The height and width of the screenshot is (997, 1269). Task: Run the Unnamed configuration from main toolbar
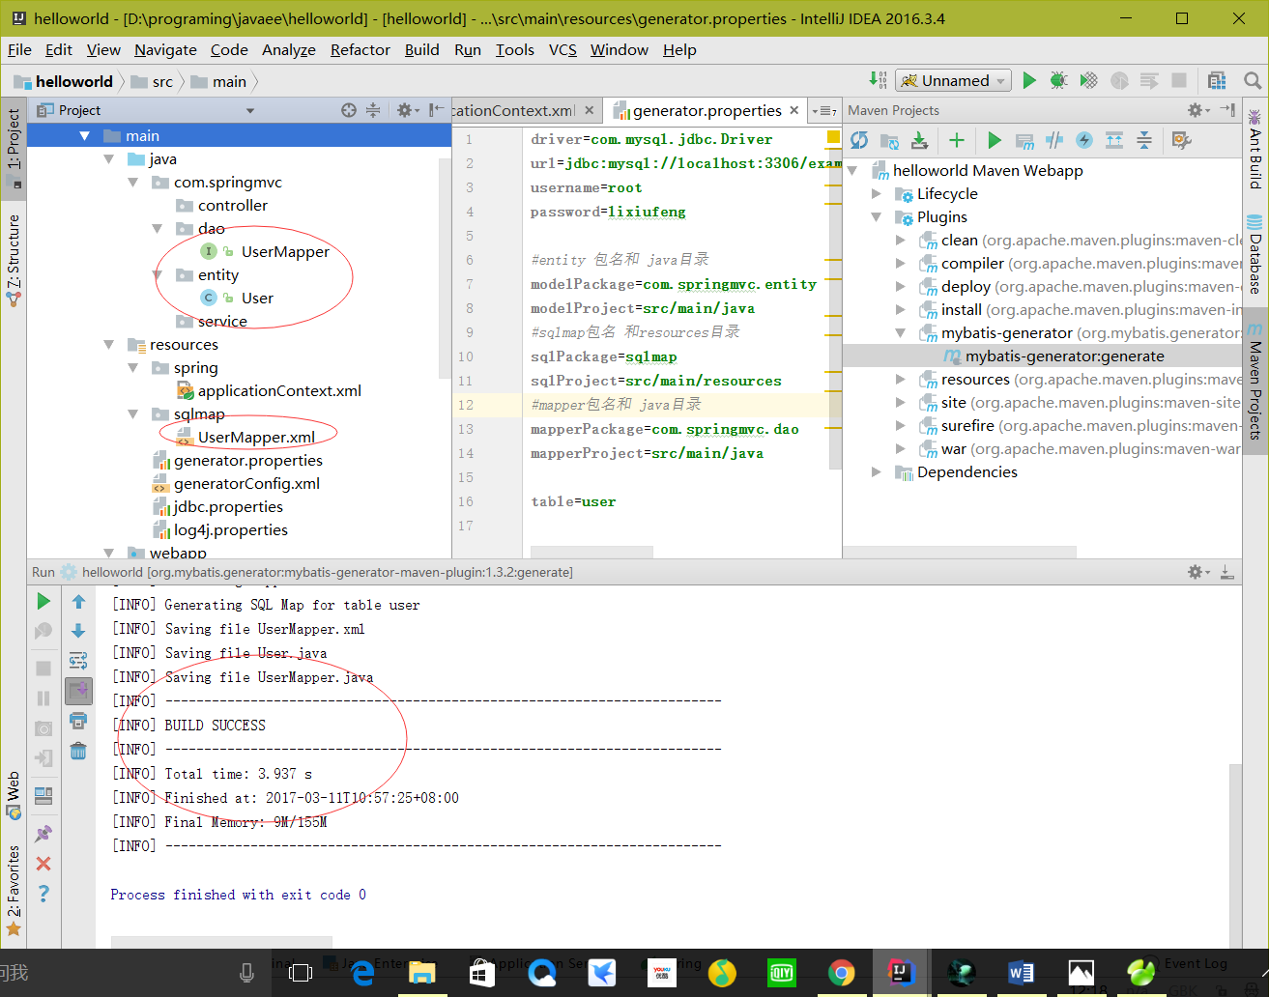click(1029, 81)
